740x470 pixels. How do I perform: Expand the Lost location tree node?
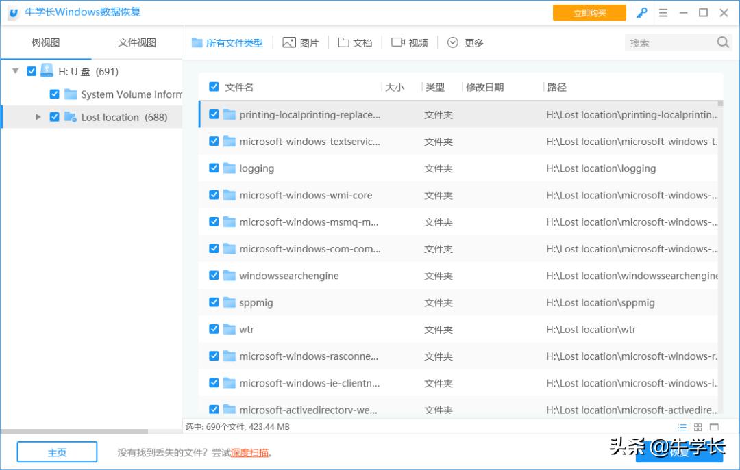click(x=38, y=117)
